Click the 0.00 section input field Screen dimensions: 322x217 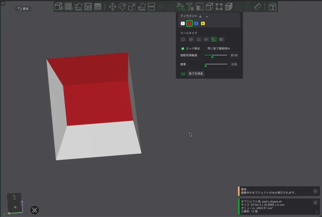[x=234, y=64]
